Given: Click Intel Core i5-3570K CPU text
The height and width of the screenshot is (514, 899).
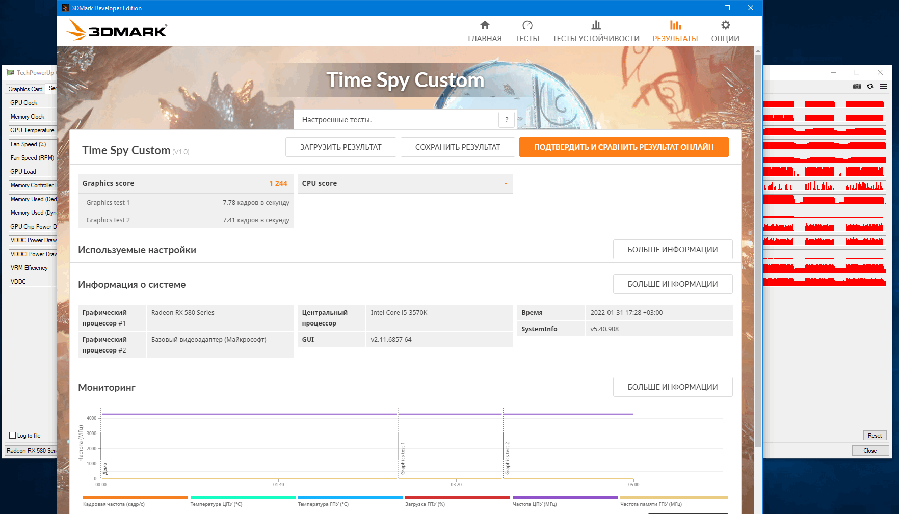Looking at the screenshot, I should point(399,313).
